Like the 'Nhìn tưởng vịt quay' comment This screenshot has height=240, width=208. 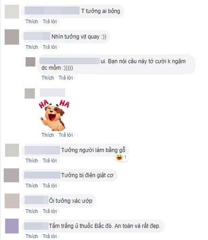point(32,47)
